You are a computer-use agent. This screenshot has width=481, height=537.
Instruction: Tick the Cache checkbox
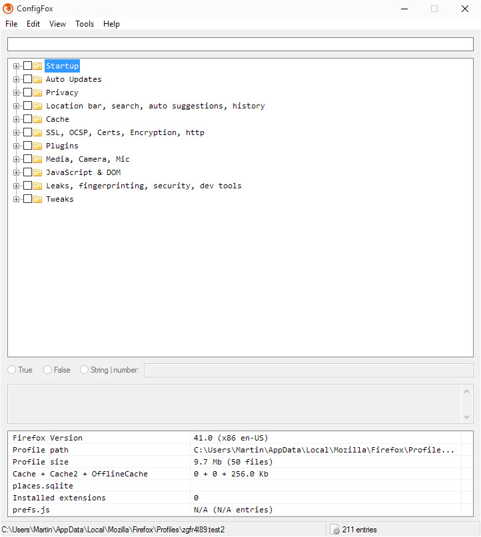coord(27,119)
